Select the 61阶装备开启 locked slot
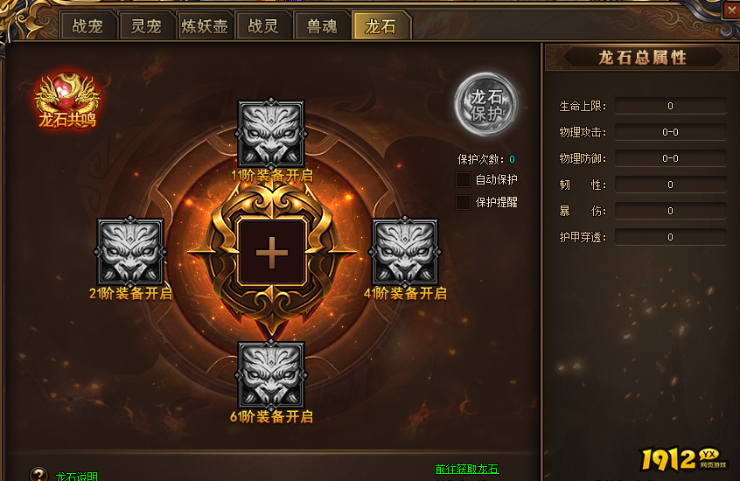This screenshot has width=740, height=481. [x=271, y=375]
